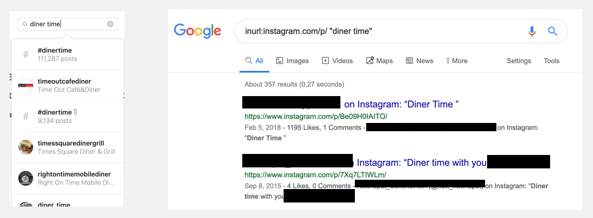This screenshot has width=593, height=218.
Task: Click the magnifier icon in the Instagram search box
Action: pos(25,24)
